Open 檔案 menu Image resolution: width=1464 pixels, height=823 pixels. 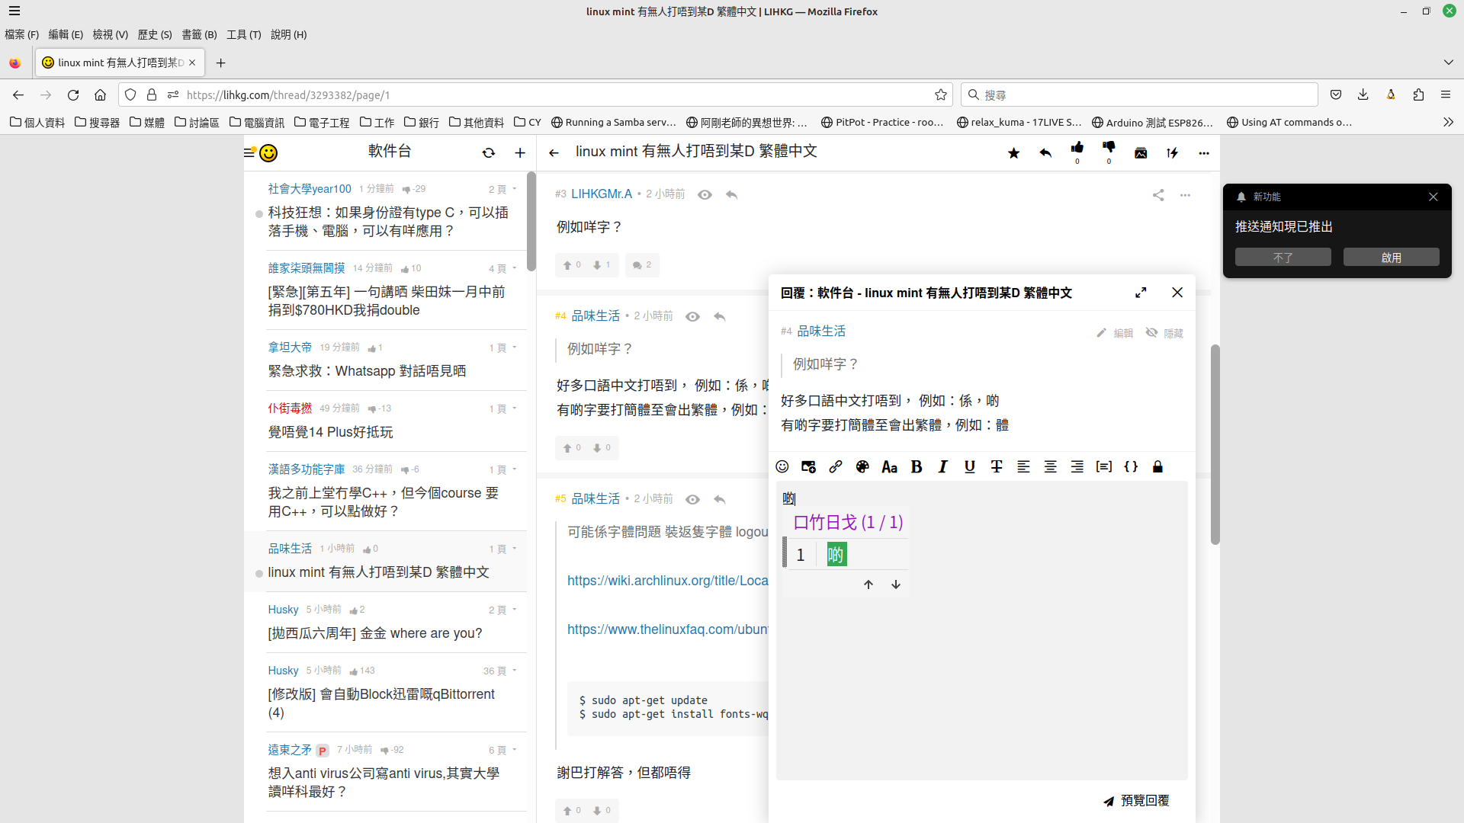click(x=21, y=34)
